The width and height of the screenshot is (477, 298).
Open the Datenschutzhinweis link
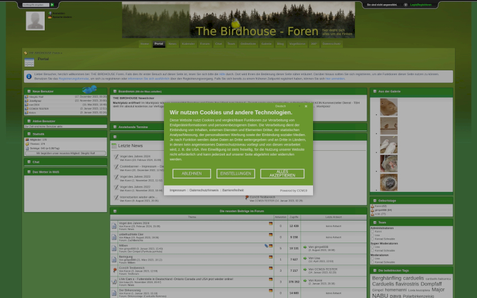tap(204, 190)
